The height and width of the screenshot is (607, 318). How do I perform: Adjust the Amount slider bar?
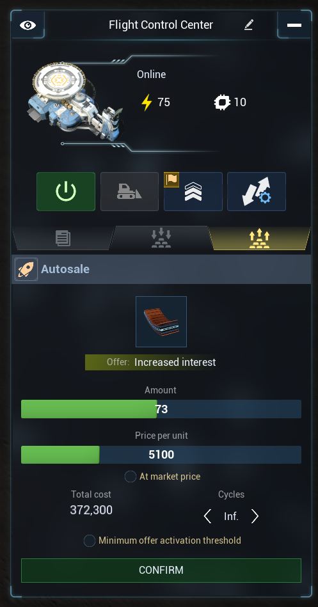click(x=161, y=409)
